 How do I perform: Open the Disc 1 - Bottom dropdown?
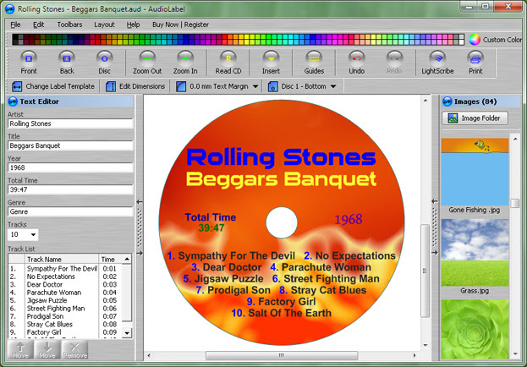pyautogui.click(x=333, y=86)
